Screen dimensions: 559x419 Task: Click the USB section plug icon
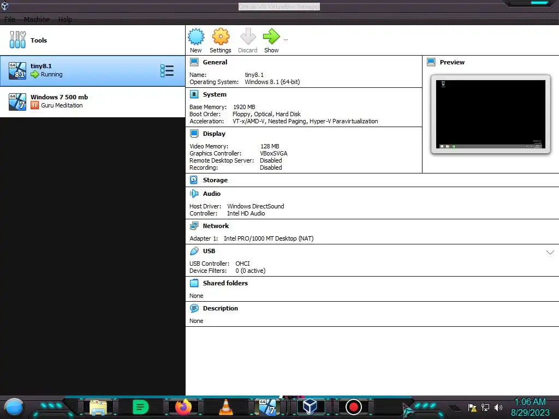tap(194, 251)
